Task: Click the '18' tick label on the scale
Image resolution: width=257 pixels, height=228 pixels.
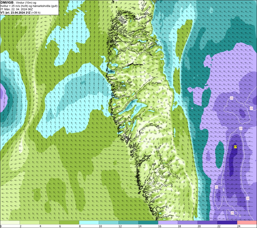Action: coord(179,226)
